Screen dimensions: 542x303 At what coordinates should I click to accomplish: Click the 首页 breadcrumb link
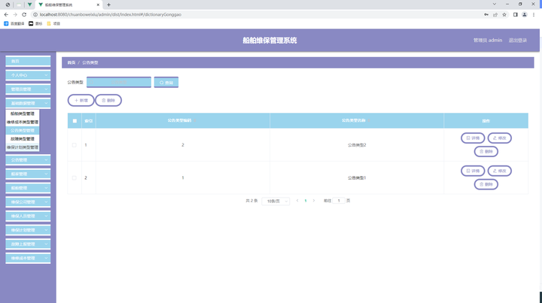click(72, 62)
